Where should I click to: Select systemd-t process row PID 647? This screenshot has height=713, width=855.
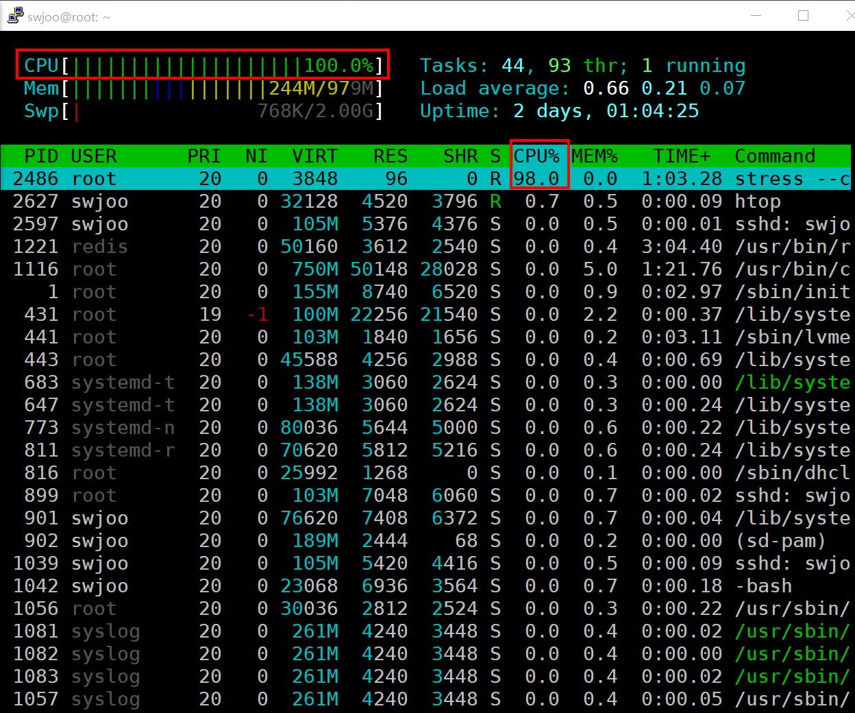point(425,404)
